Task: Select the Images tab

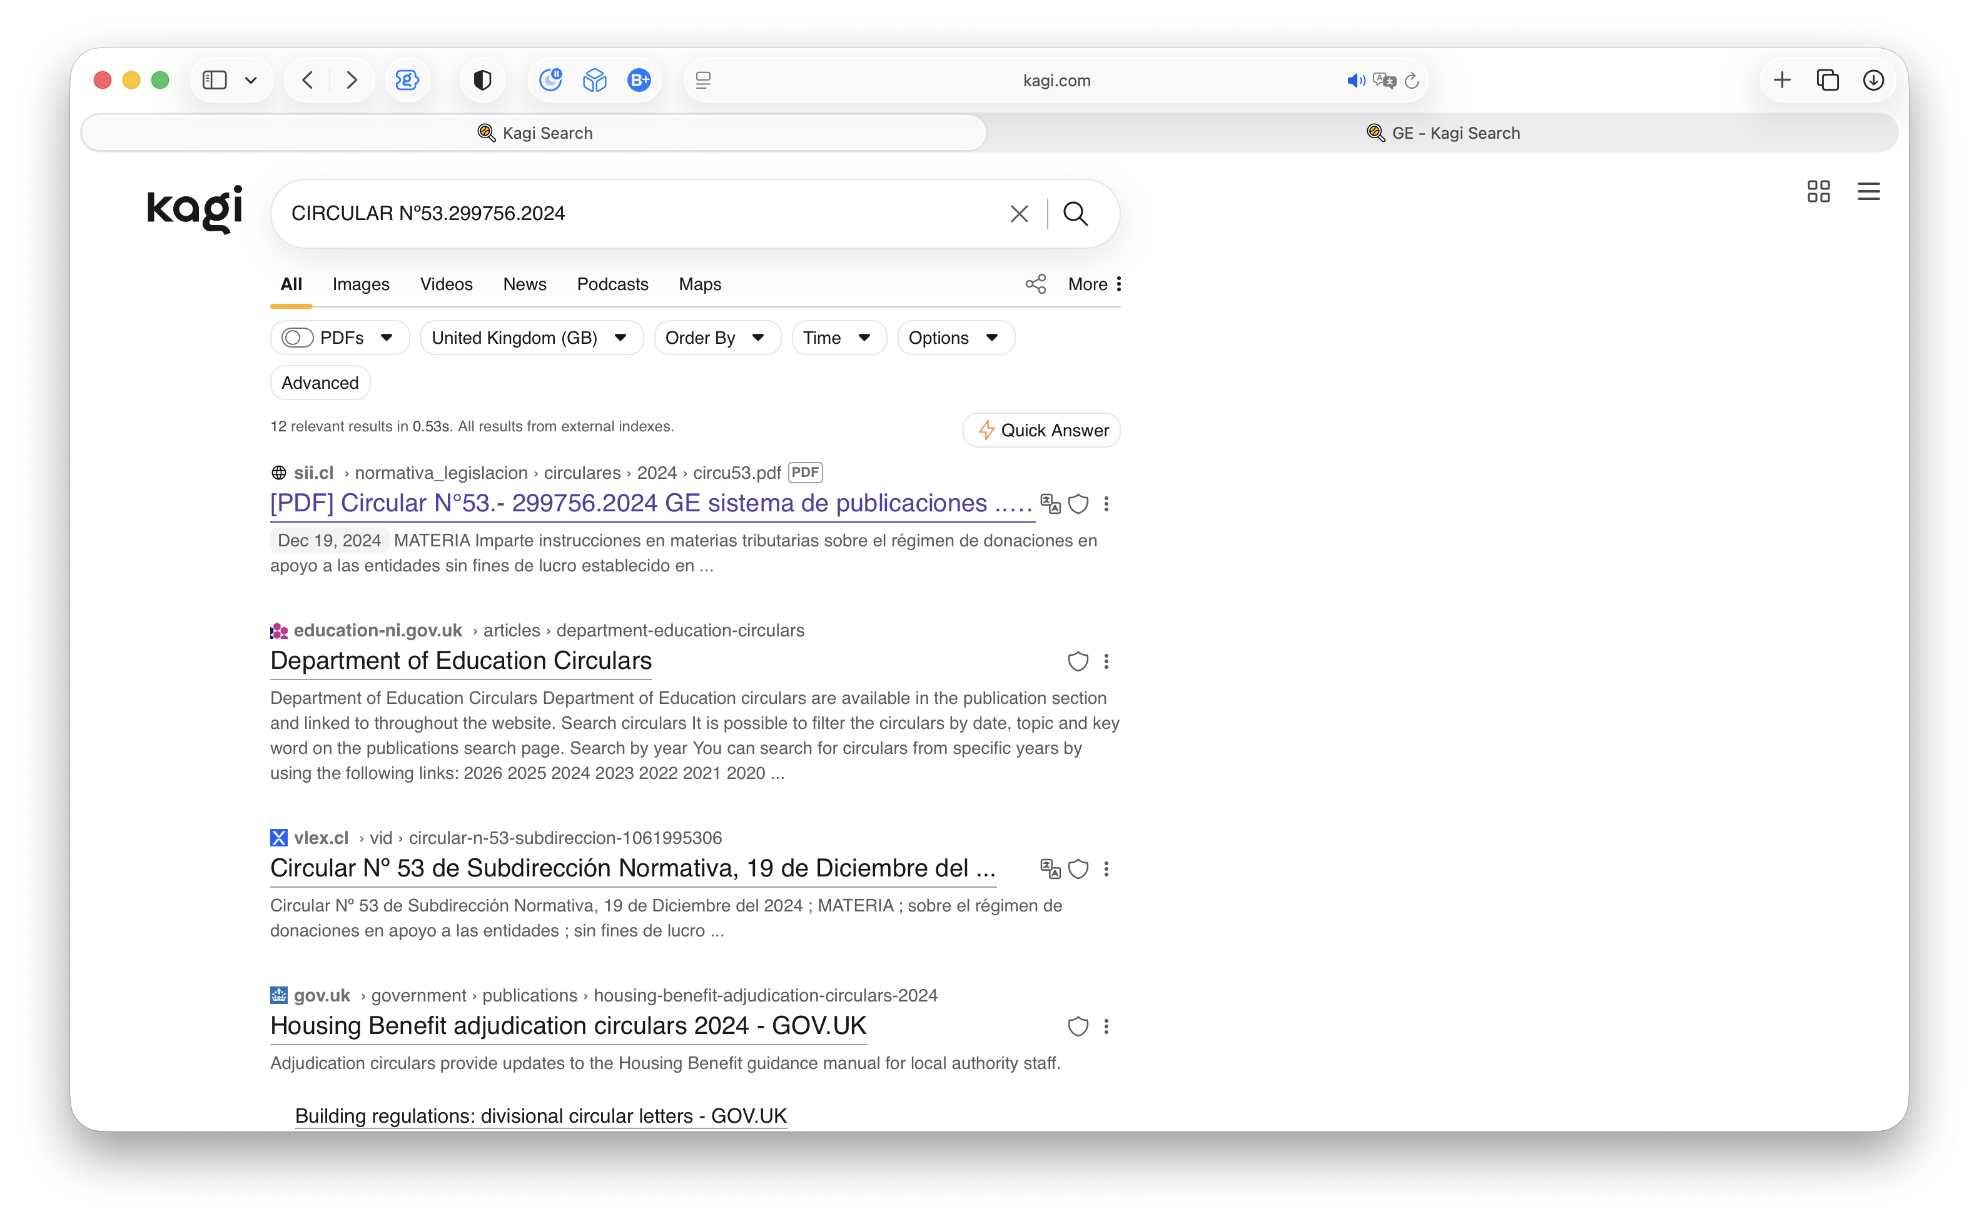Action: point(361,284)
